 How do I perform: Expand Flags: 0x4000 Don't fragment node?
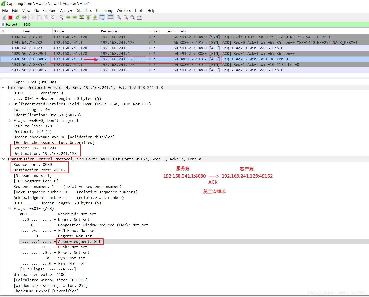(x=10, y=121)
